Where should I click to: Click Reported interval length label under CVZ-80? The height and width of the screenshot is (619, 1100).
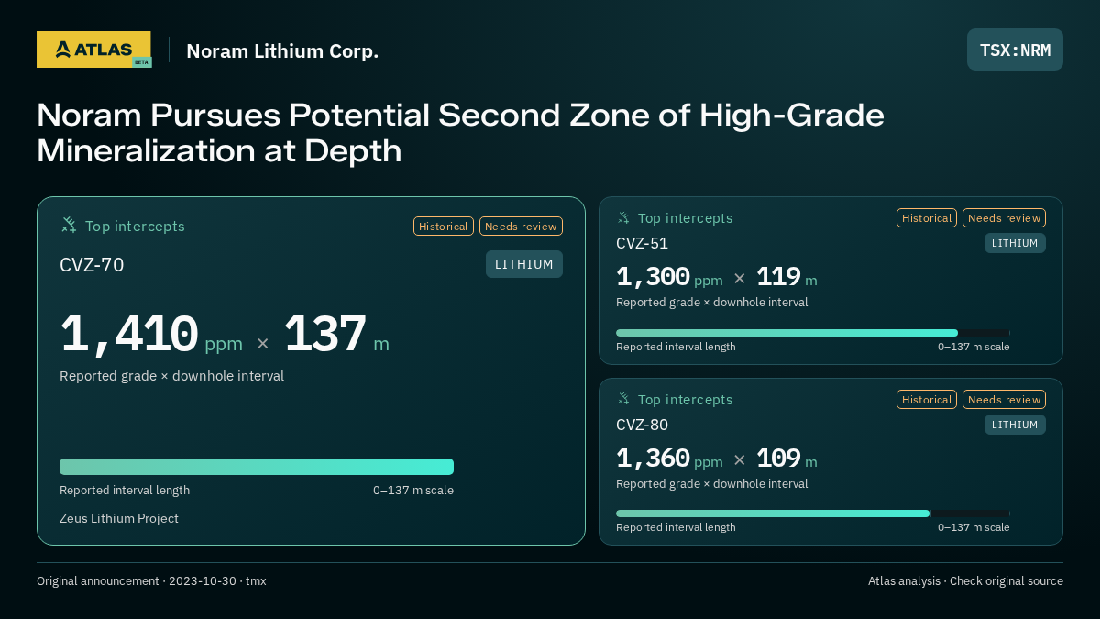(676, 527)
